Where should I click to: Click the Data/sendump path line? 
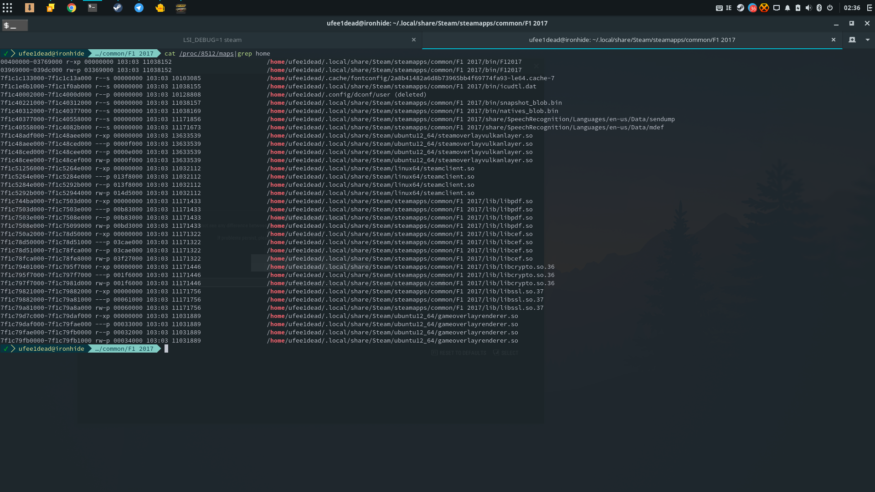pos(338,119)
